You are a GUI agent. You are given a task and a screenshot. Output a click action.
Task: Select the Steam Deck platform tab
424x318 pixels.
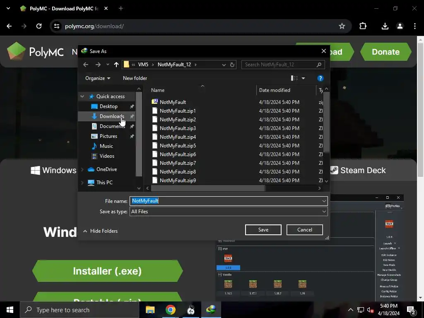(x=358, y=170)
